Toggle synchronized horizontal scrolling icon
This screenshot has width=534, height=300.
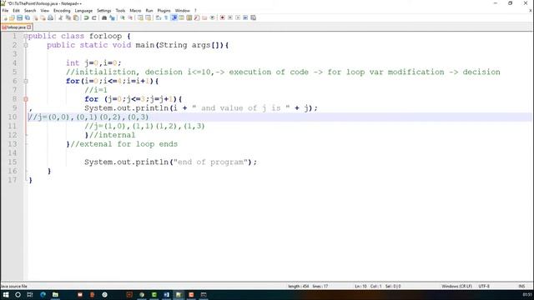(149, 17)
